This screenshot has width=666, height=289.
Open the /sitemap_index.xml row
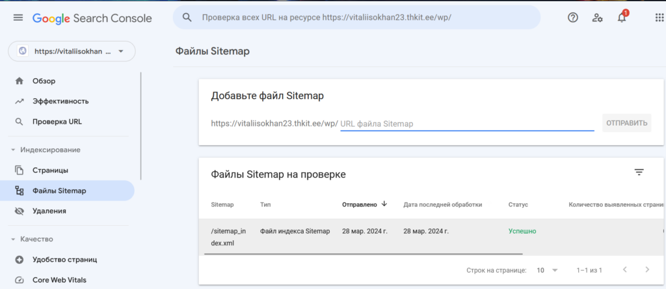pos(431,237)
